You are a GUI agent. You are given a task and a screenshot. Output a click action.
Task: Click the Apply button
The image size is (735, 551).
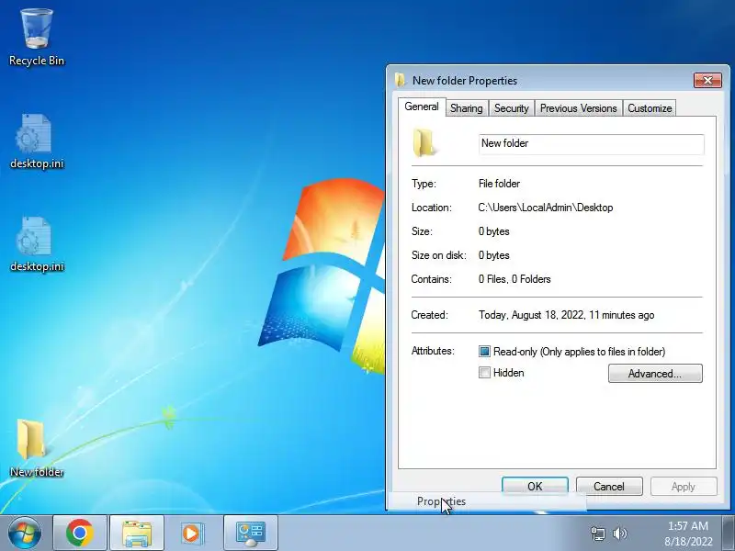(684, 487)
